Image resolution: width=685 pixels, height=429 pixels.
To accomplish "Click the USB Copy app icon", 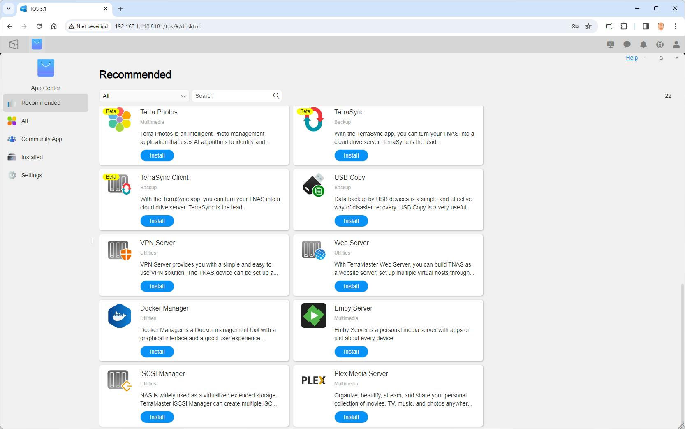I will click(313, 185).
